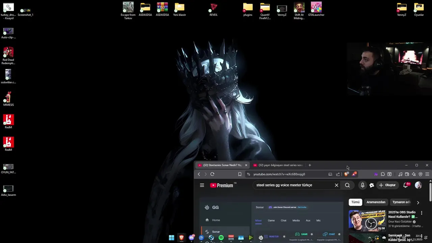Select the ASDASDSA WinRAR archive
The image size is (432, 243).
(162, 9)
